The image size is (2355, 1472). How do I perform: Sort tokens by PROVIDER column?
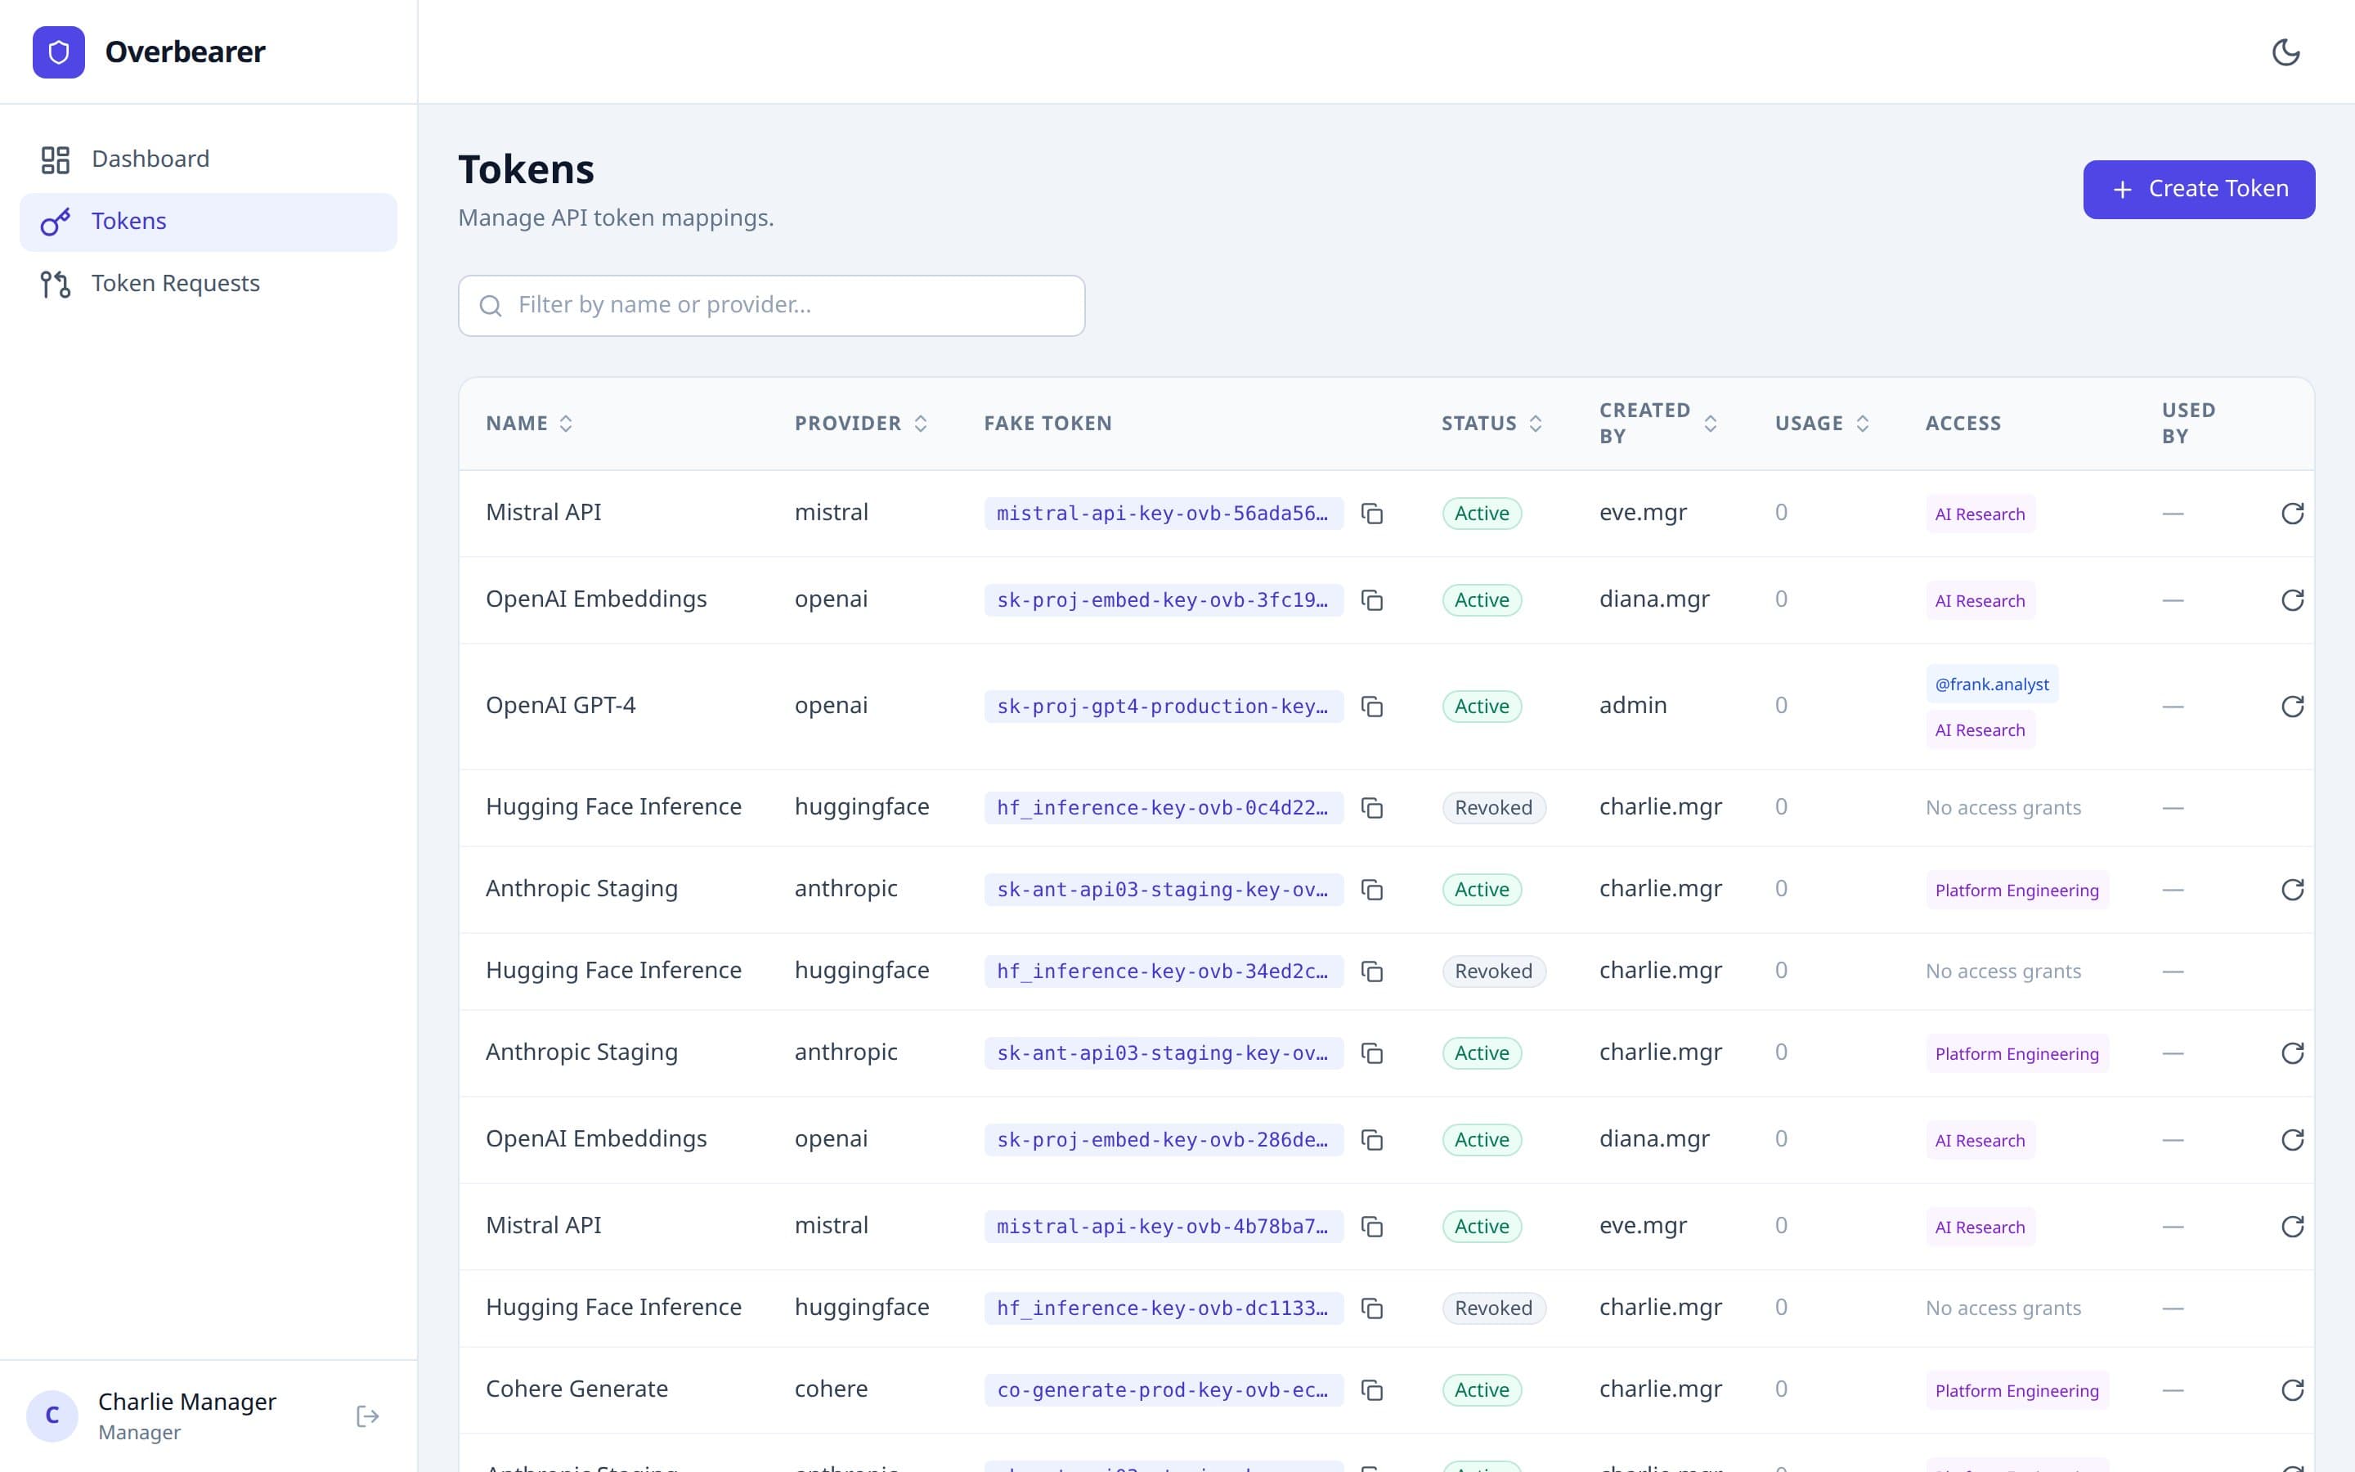(x=859, y=423)
